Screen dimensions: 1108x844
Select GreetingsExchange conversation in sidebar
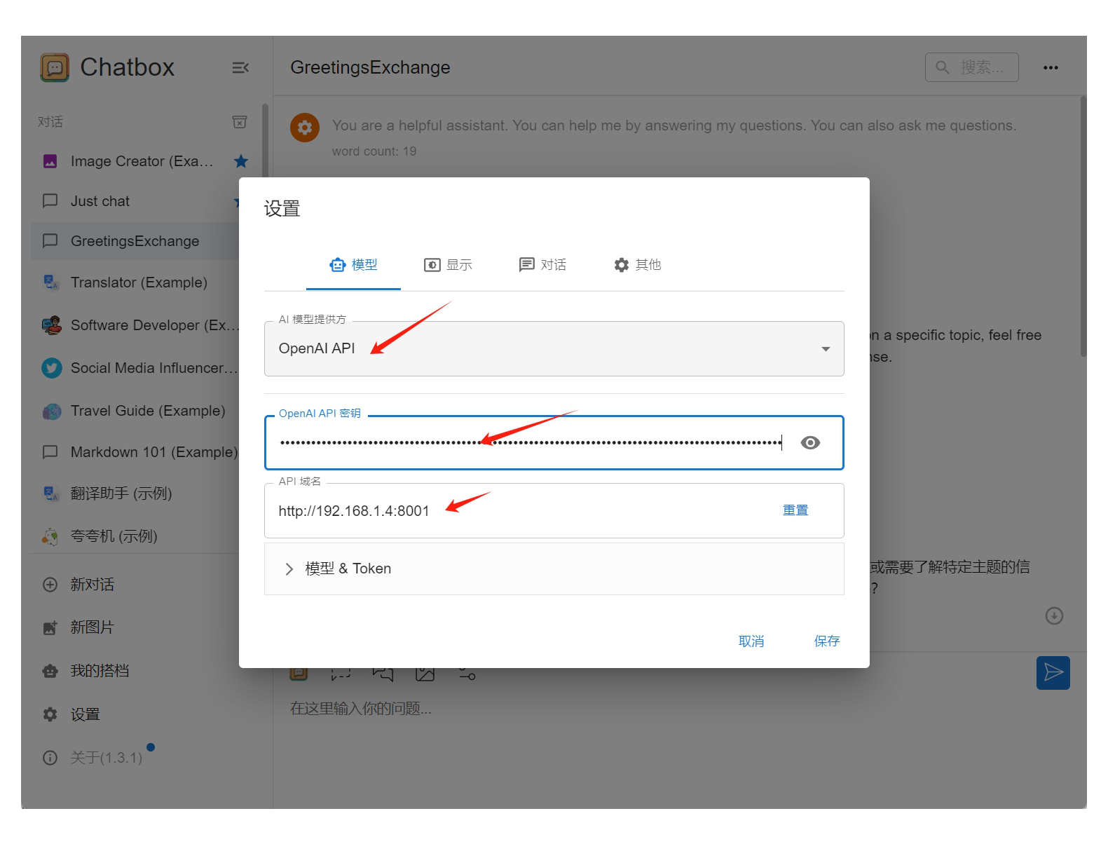click(x=135, y=241)
